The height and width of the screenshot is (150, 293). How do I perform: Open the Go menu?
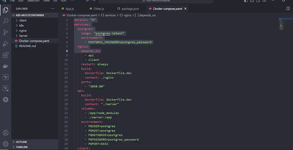pos(55,1)
